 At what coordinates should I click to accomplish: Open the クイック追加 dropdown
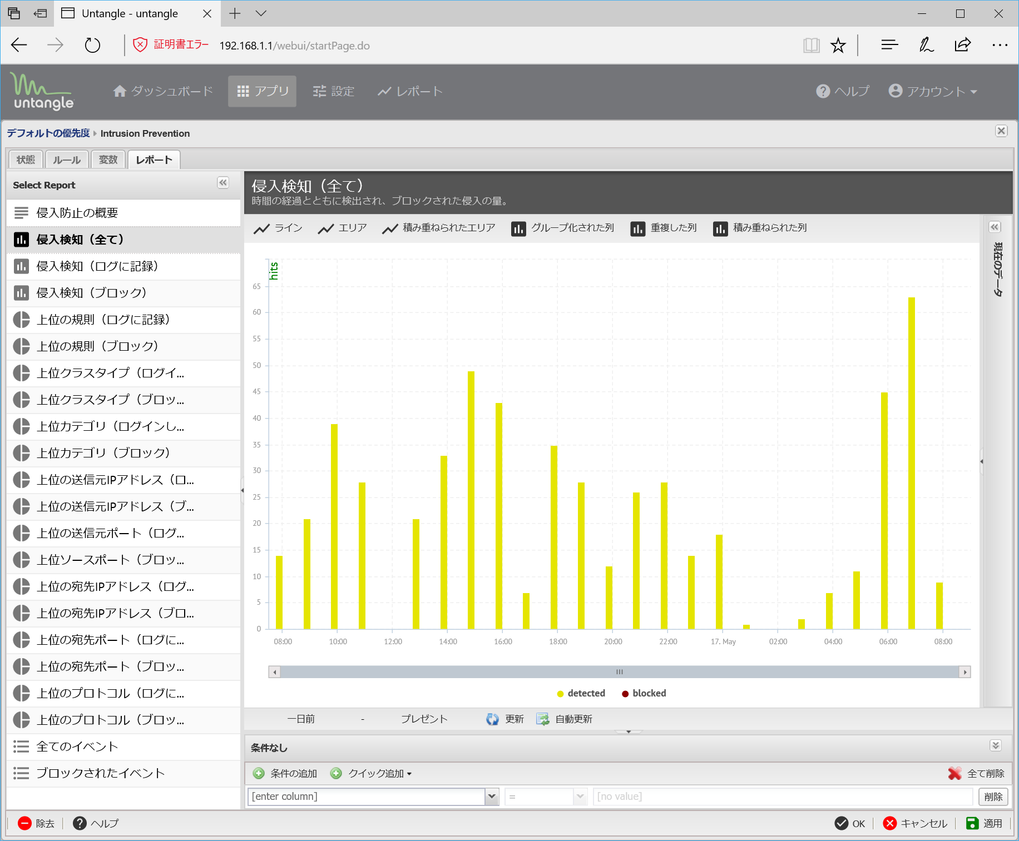coord(371,774)
